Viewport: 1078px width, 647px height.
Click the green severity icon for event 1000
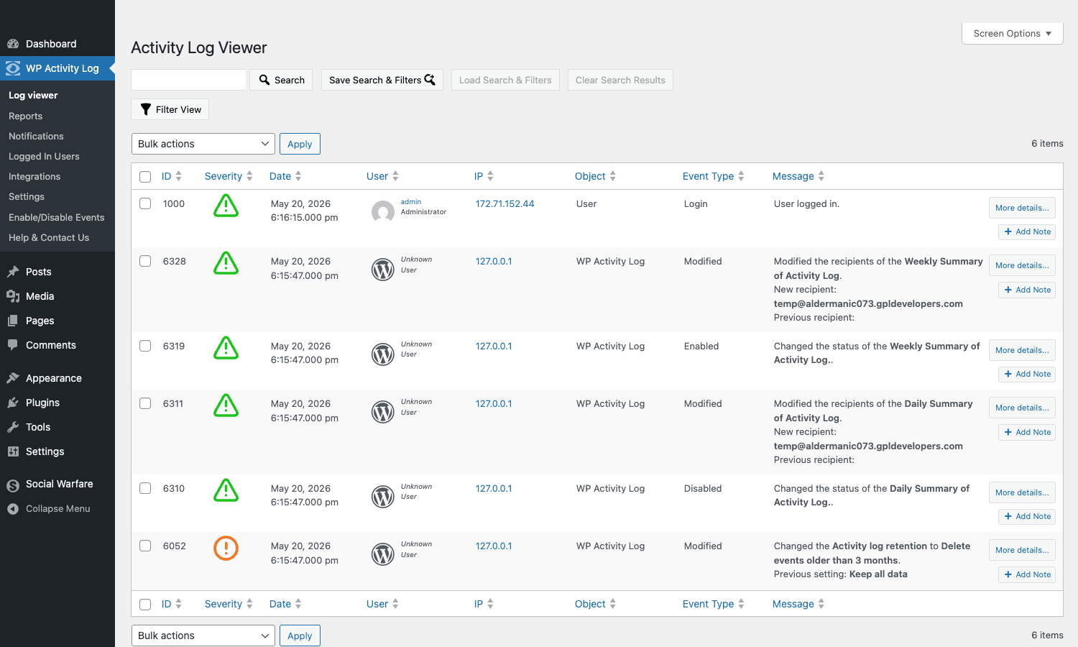pyautogui.click(x=226, y=206)
